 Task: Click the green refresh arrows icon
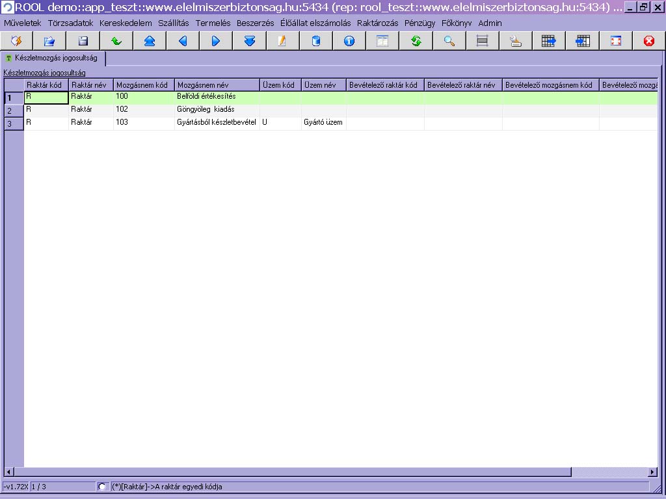click(x=416, y=41)
